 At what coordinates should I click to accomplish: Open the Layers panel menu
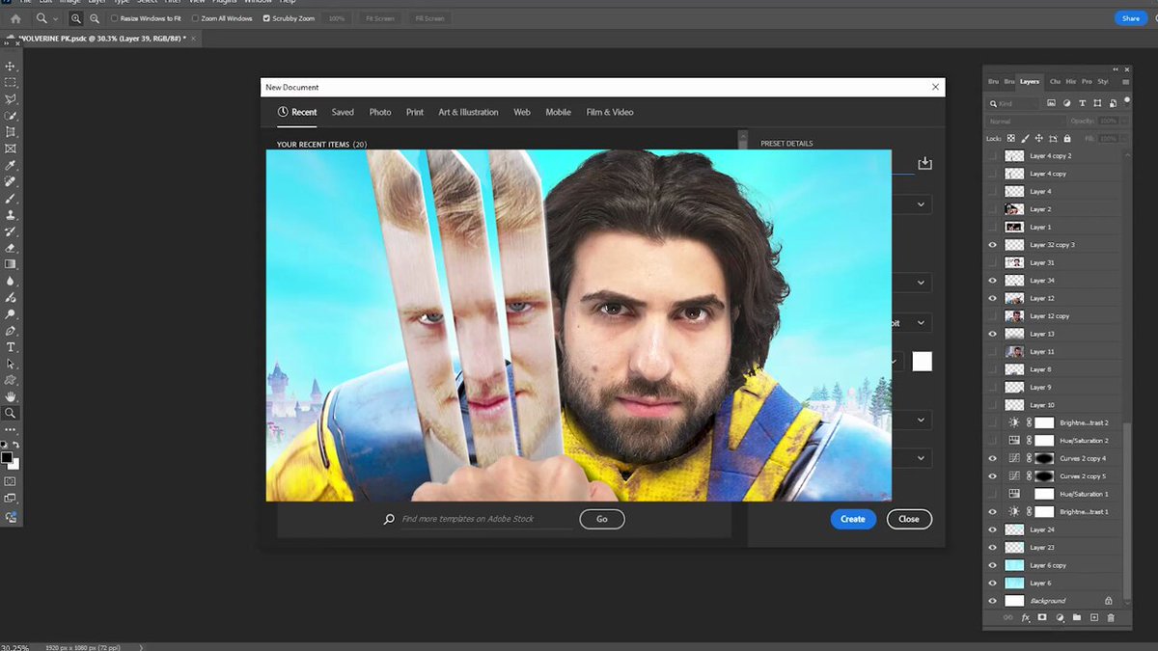point(1124,81)
